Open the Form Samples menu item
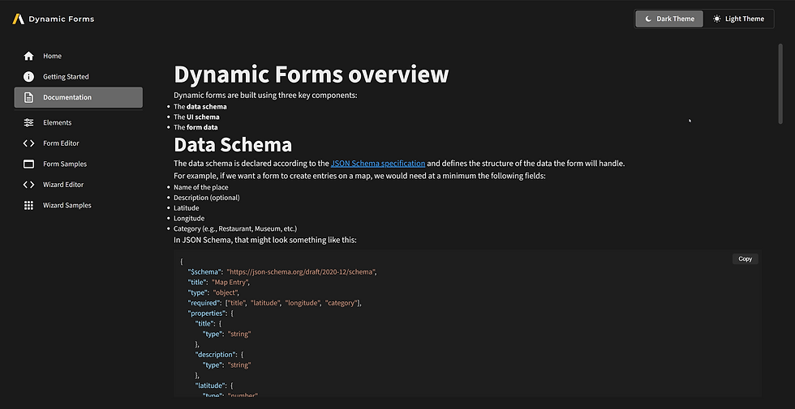Image resolution: width=795 pixels, height=409 pixels. [x=65, y=164]
